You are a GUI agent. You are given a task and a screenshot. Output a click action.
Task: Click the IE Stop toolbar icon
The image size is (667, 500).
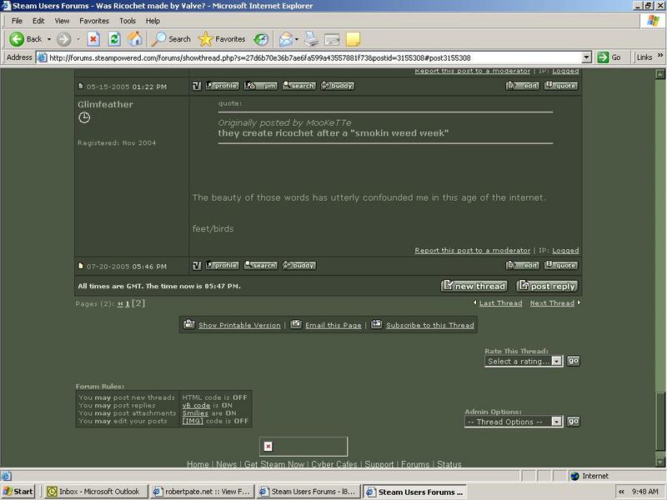click(93, 39)
